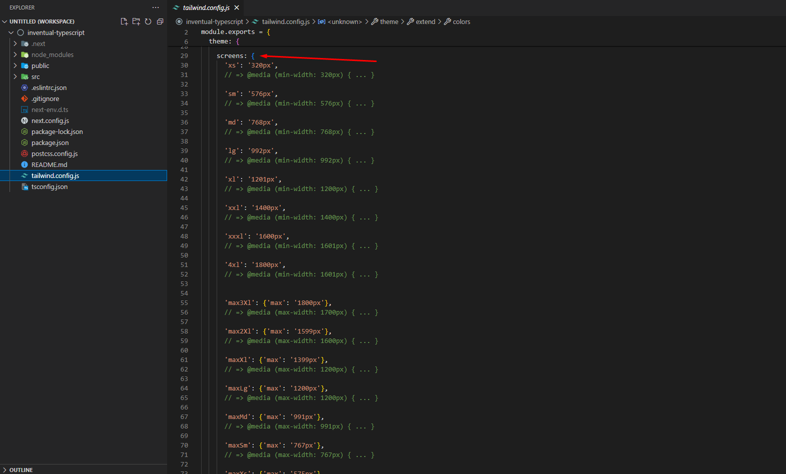The width and height of the screenshot is (786, 474).
Task: Close the tailwind.config.js editor tab
Action: pyautogui.click(x=237, y=7)
